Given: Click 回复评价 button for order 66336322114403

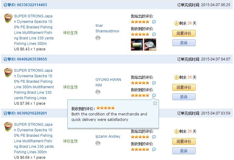Looking at the screenshot, I should 184,33.
